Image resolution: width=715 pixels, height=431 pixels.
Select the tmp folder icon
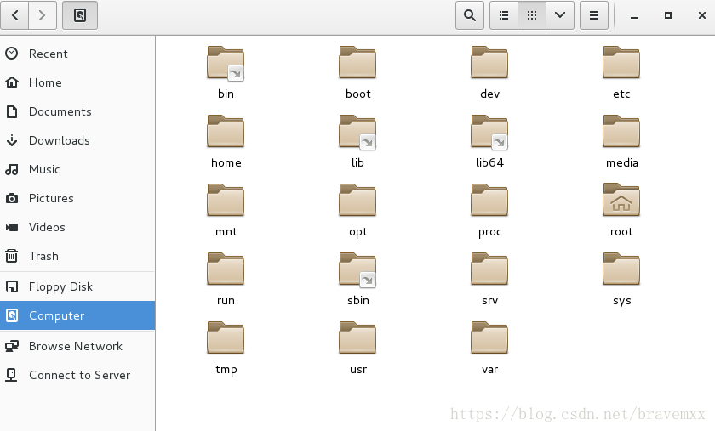(x=226, y=338)
